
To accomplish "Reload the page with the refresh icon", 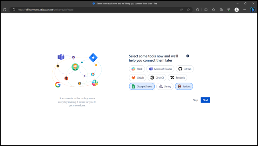I will [x=4, y=10].
